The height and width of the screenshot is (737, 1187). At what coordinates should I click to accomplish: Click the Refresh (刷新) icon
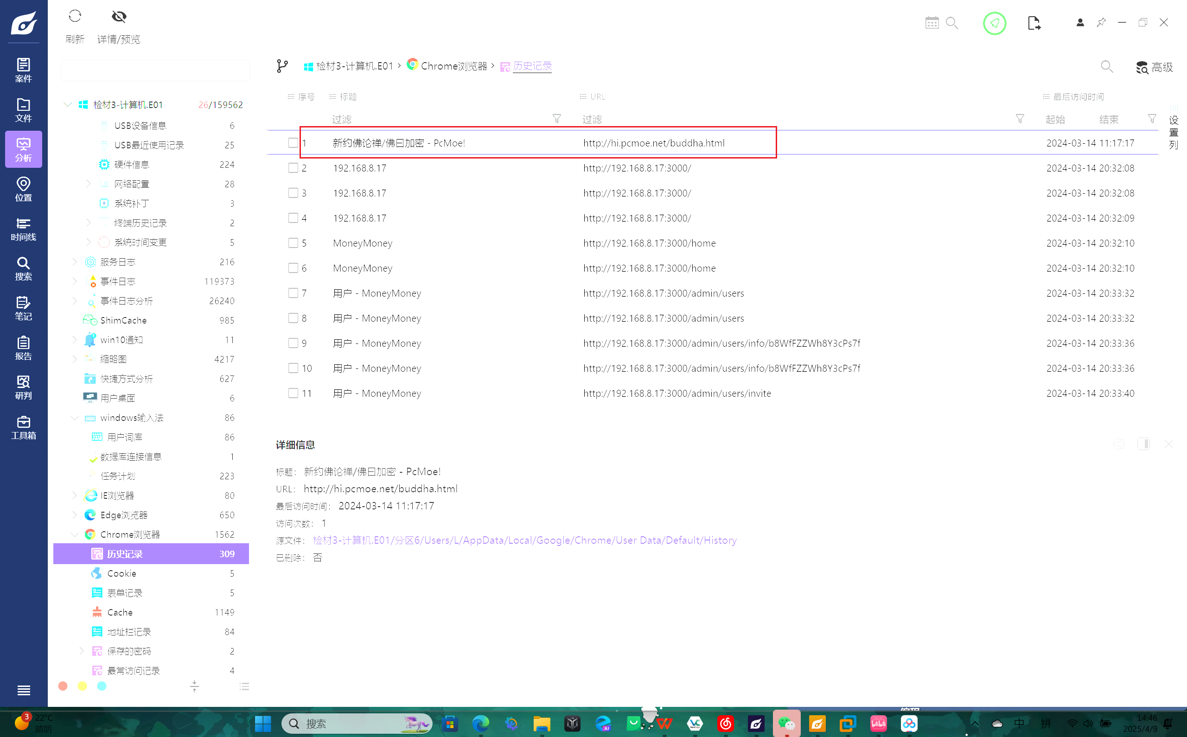[75, 17]
